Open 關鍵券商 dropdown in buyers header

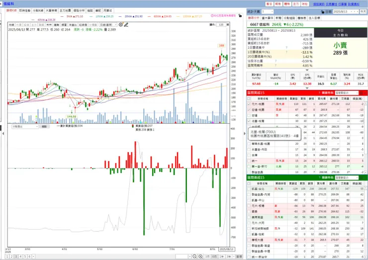click(x=347, y=93)
